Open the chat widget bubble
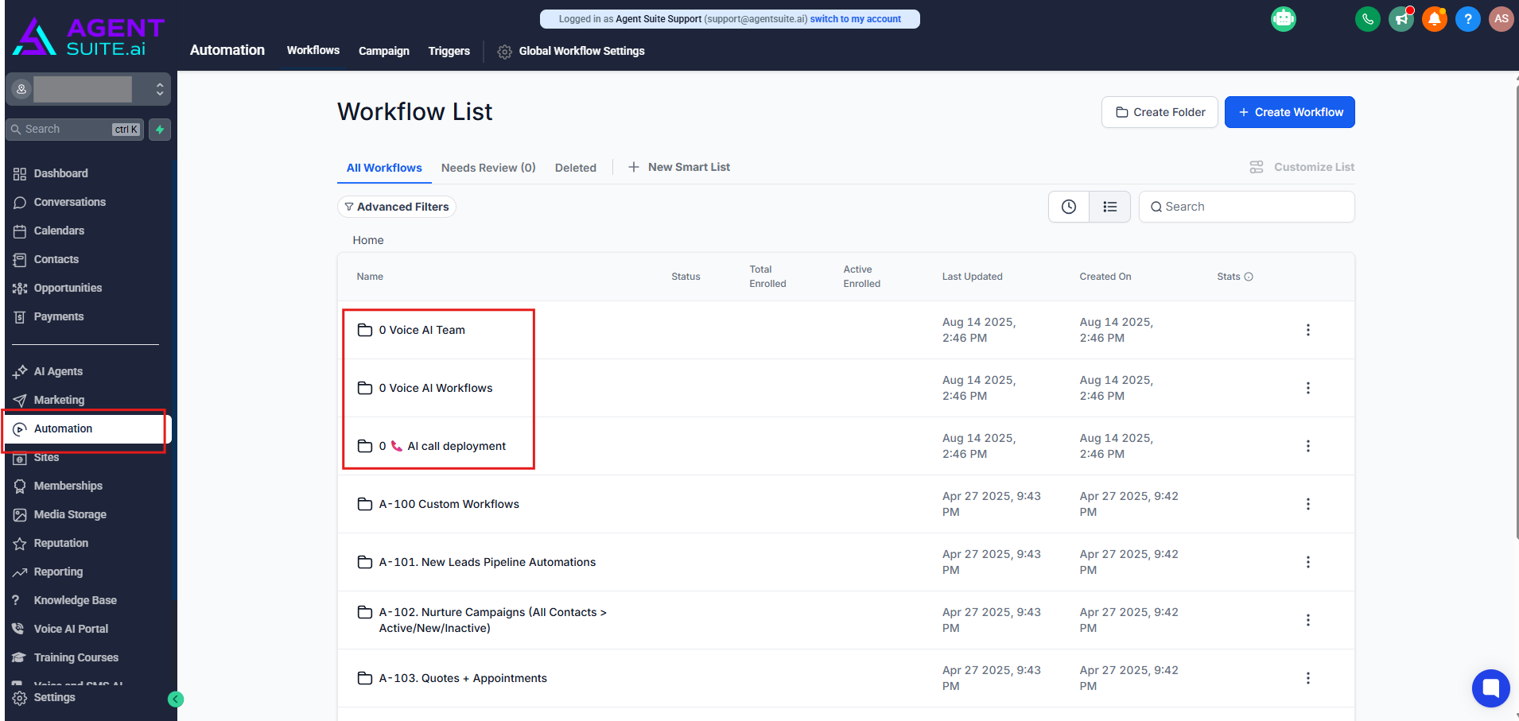 pos(1490,688)
